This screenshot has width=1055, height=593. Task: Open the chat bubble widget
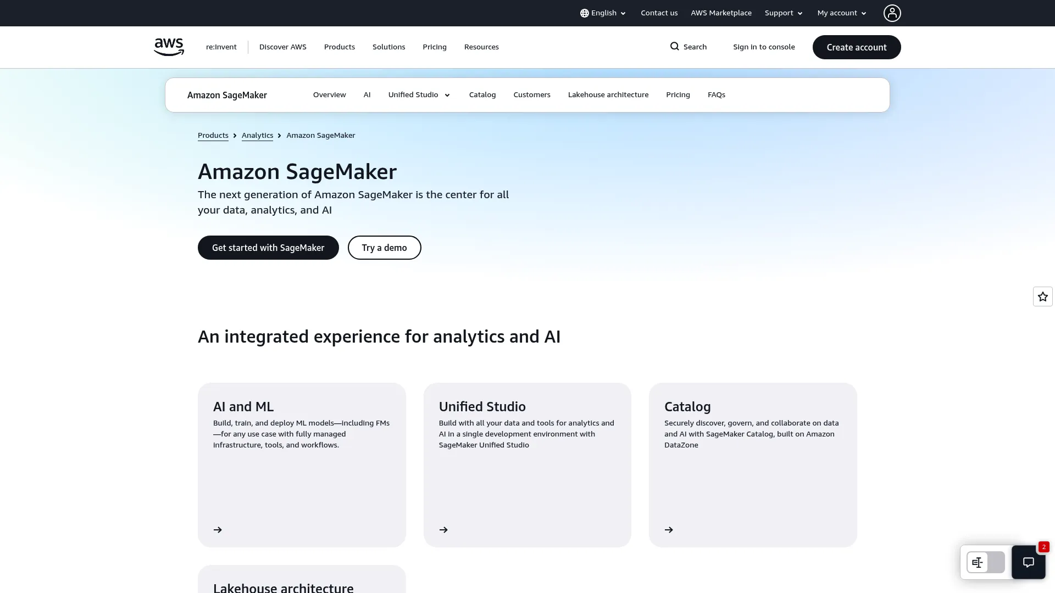[1028, 562]
